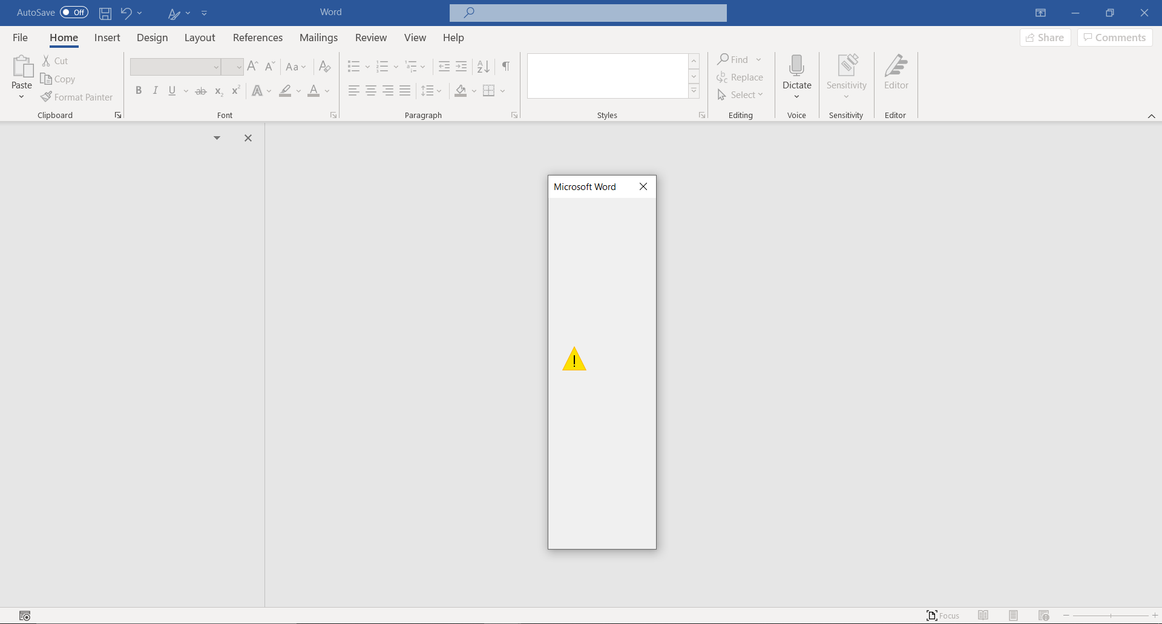The height and width of the screenshot is (624, 1162).
Task: Open the Paragraph dialog launcher
Action: click(x=514, y=115)
